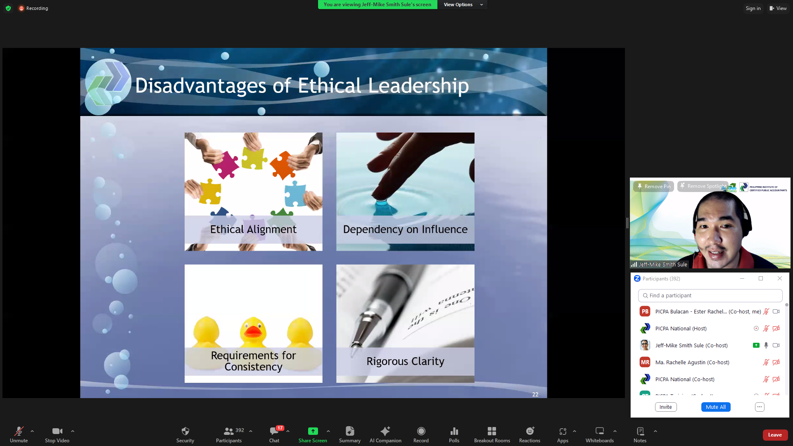This screenshot has height=446, width=793.
Task: Open the Security shield menu
Action: click(185, 434)
